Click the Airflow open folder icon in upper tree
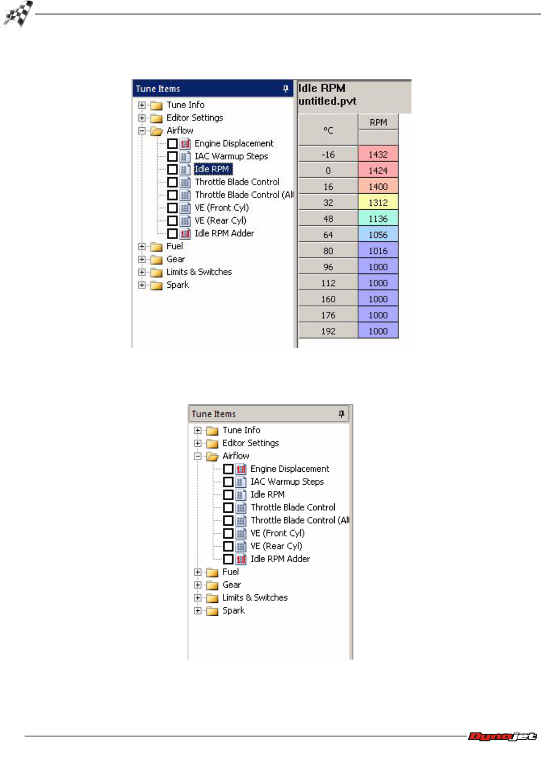This screenshot has height=766, width=541. [157, 131]
